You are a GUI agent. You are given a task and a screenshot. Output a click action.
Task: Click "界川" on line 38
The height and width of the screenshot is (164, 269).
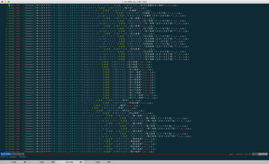(x=125, y=100)
